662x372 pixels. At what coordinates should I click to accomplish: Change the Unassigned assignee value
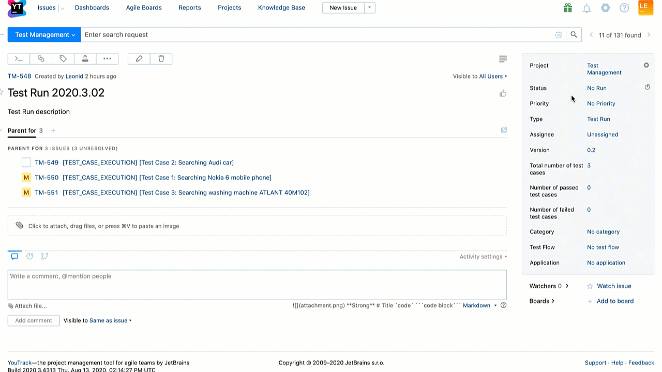point(603,134)
